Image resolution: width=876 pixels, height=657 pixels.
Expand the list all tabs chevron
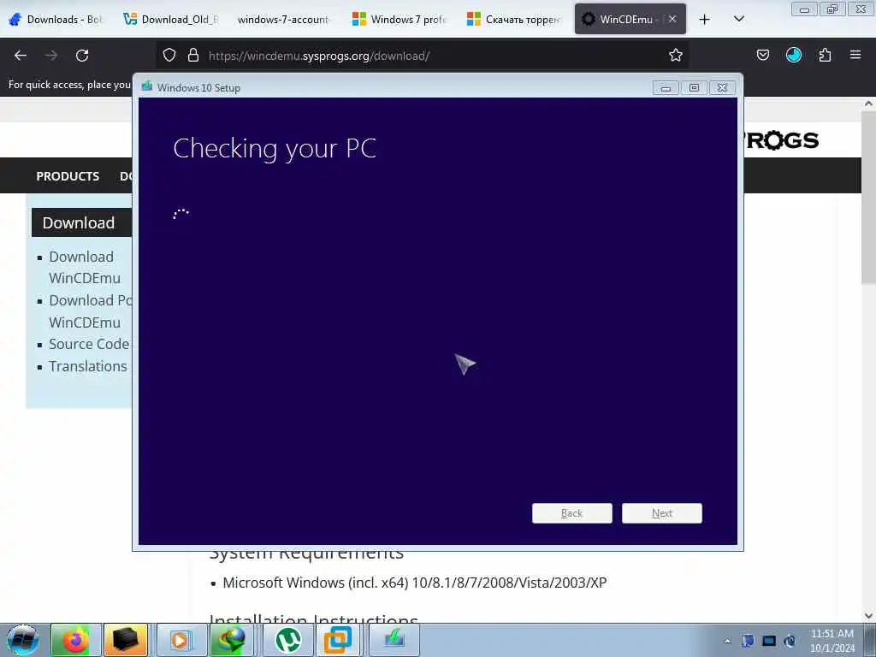point(738,20)
